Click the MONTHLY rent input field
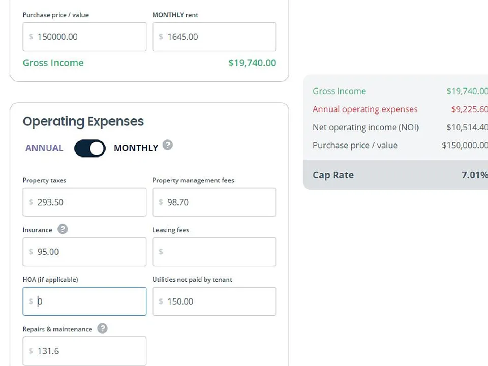488x366 pixels. (214, 37)
